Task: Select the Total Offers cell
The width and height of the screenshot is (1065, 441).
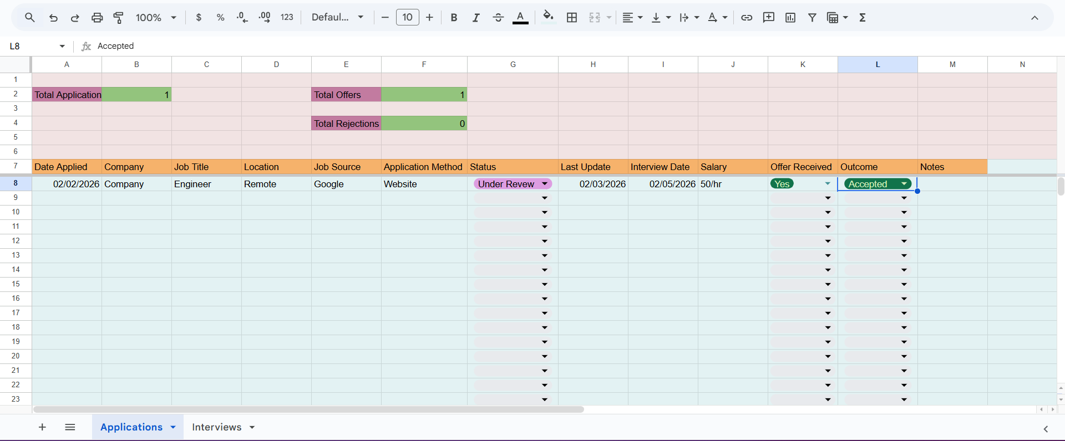Action: click(x=346, y=95)
